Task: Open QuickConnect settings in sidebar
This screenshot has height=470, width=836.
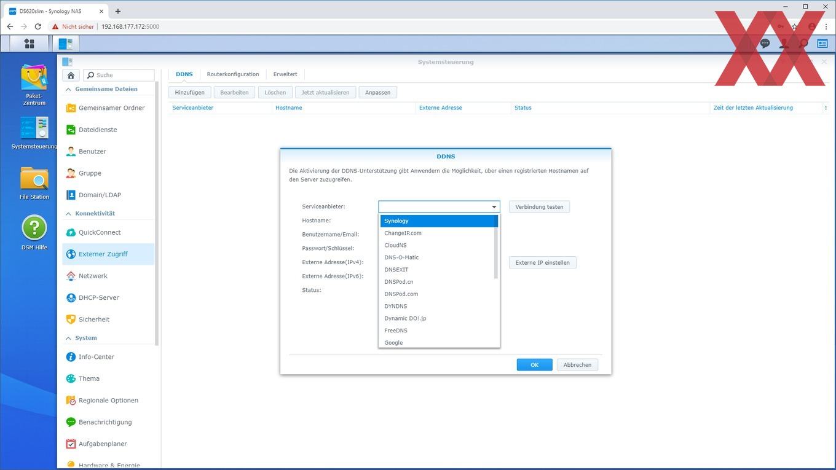Action: [108, 232]
